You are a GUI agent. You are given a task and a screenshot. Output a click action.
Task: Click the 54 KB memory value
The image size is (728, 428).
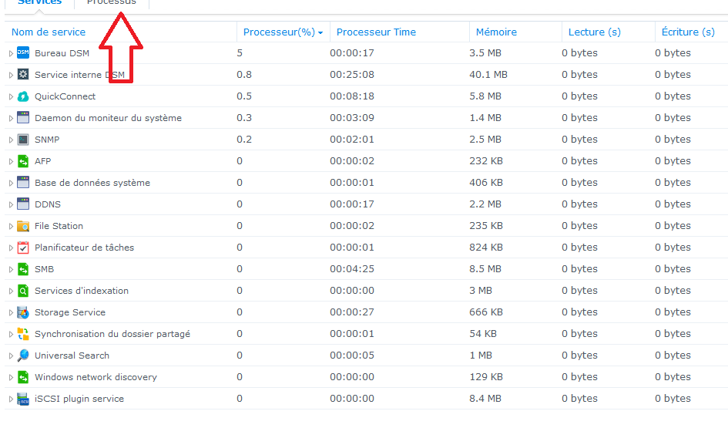coord(483,334)
